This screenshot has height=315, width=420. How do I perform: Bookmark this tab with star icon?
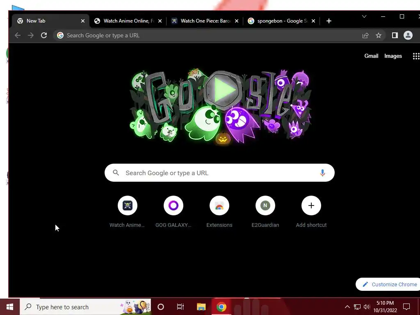379,35
